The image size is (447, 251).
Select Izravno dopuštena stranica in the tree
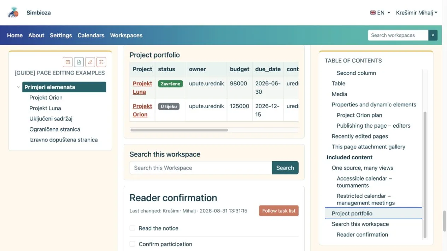pos(64,140)
